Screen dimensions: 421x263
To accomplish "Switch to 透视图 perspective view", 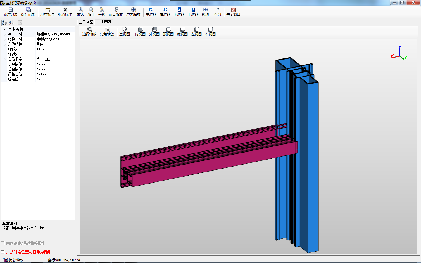I will 125,32.
